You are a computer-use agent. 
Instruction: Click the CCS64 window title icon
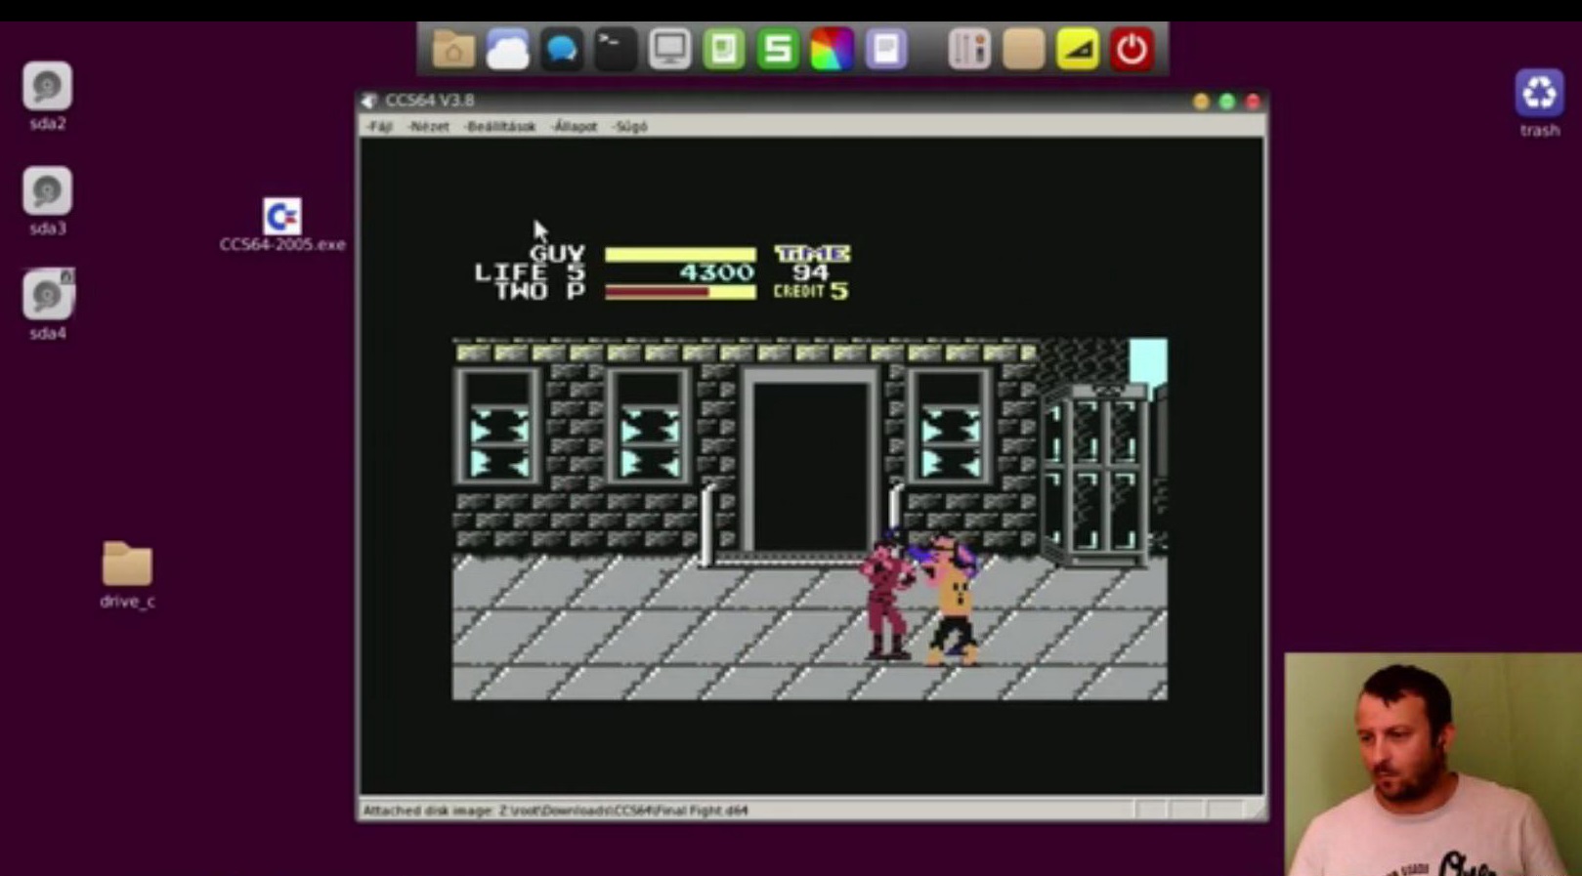click(369, 101)
